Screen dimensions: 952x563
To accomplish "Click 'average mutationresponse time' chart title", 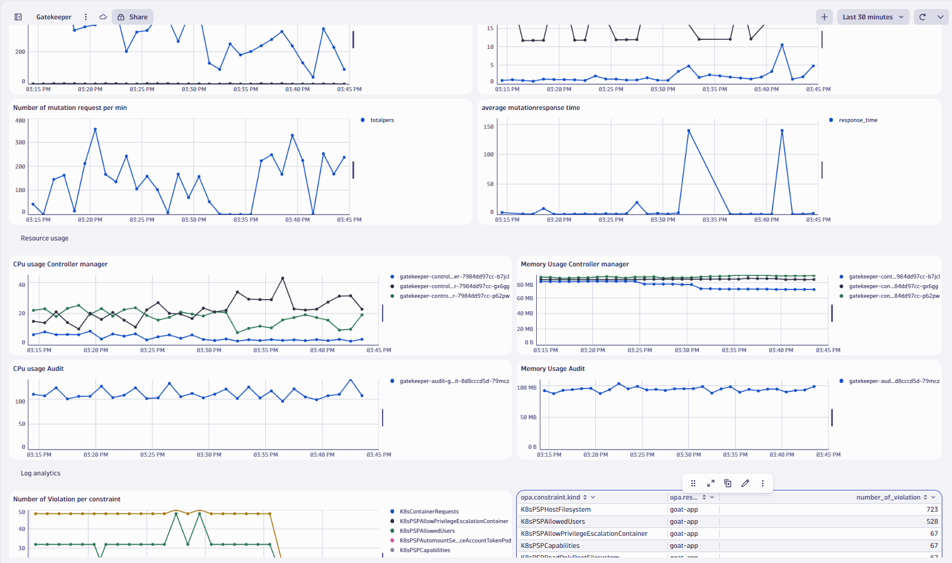I will 531,108.
